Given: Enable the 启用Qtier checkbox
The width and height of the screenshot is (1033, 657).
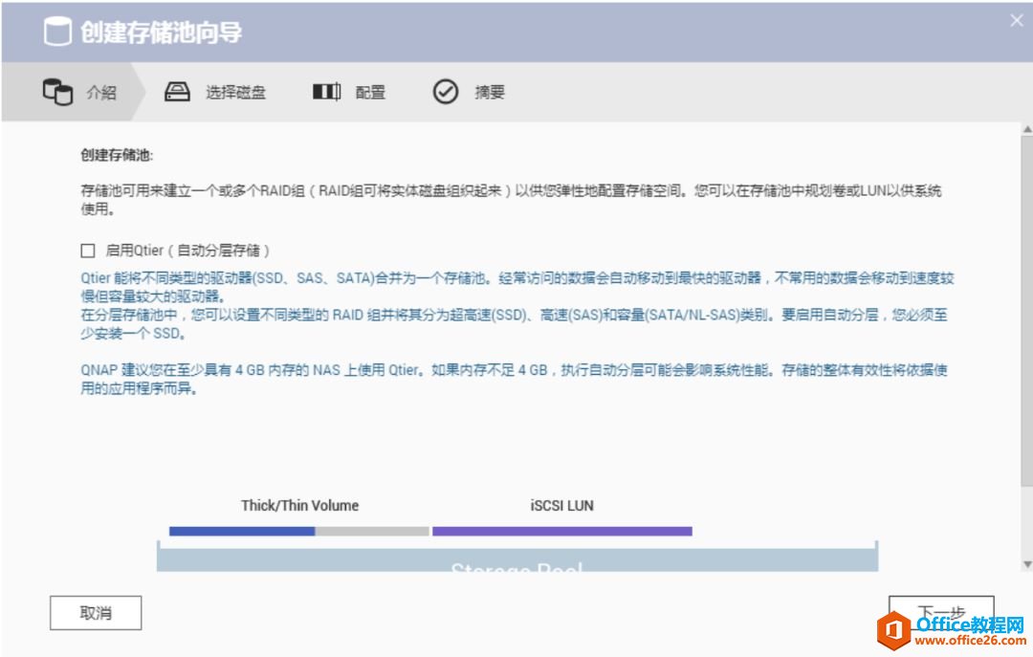Looking at the screenshot, I should (x=88, y=251).
